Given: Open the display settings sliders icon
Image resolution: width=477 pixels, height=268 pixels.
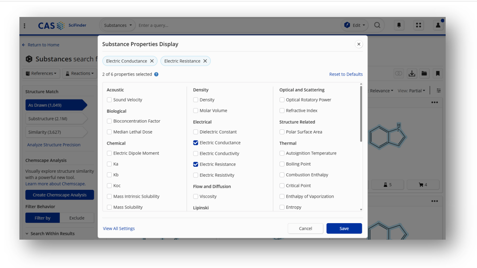Looking at the screenshot, I should click(439, 91).
